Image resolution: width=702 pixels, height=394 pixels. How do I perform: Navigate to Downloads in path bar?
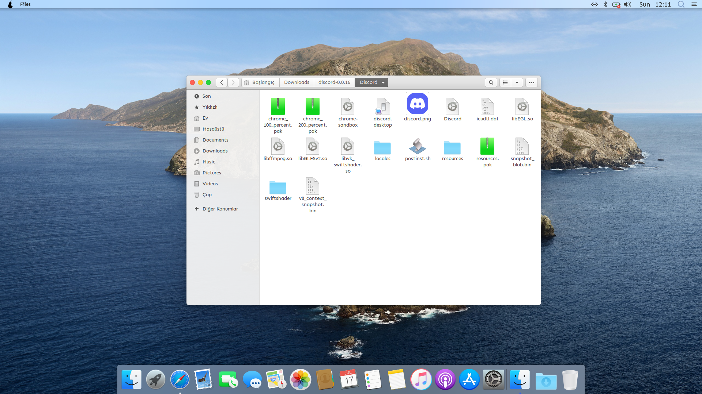pyautogui.click(x=297, y=82)
